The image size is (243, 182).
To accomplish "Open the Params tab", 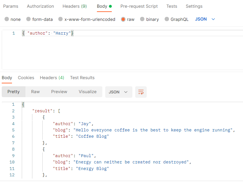I will (x=11, y=6).
